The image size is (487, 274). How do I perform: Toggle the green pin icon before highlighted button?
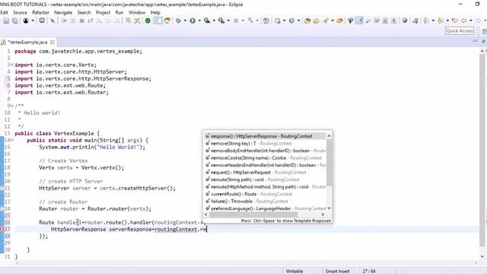point(350,21)
